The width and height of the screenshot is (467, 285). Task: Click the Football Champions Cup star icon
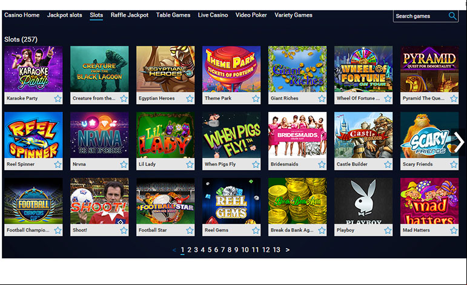coord(58,231)
